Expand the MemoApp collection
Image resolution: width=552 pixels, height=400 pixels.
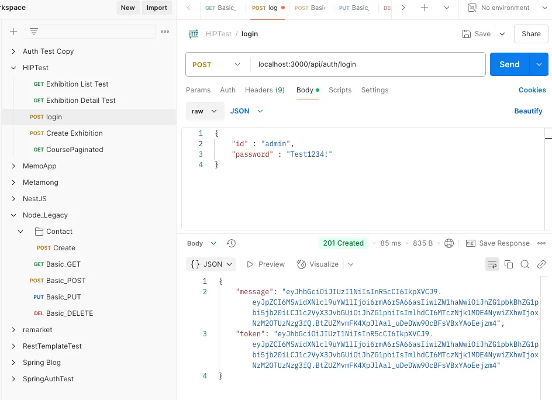(14, 166)
